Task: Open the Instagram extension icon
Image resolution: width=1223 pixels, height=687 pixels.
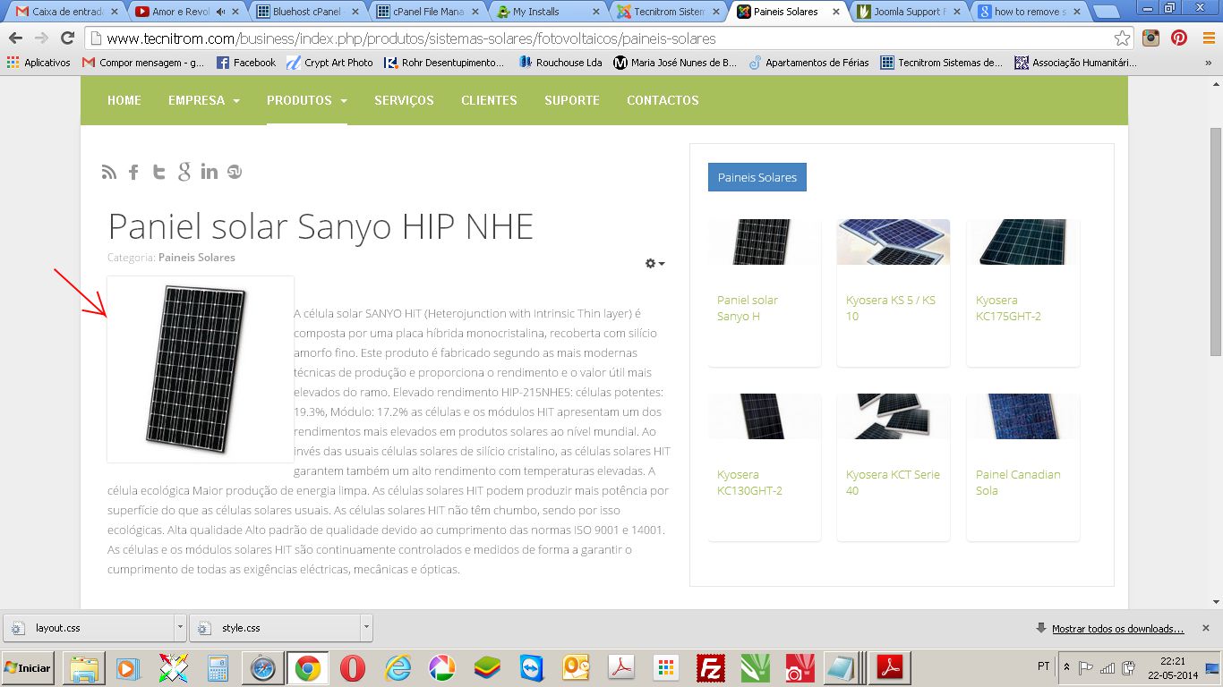Action: (1151, 38)
